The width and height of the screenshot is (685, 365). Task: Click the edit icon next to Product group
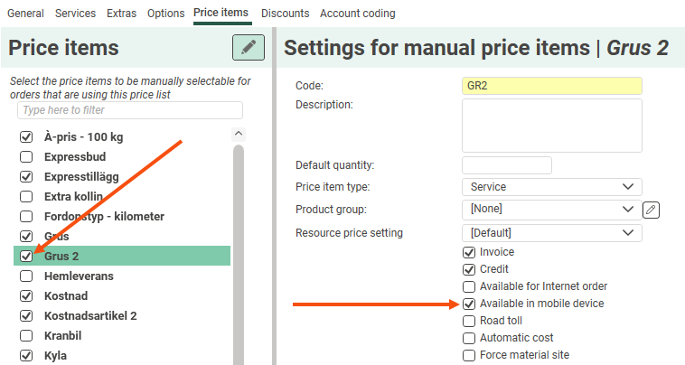click(652, 210)
